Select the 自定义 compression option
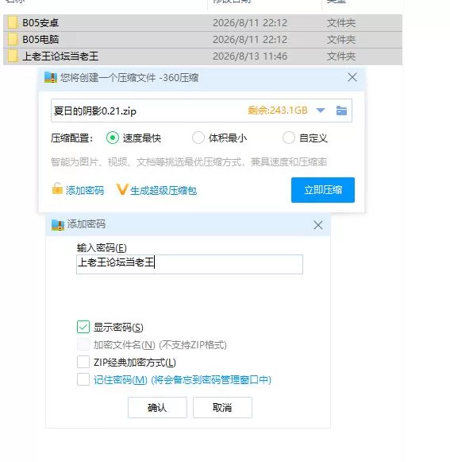 (289, 138)
